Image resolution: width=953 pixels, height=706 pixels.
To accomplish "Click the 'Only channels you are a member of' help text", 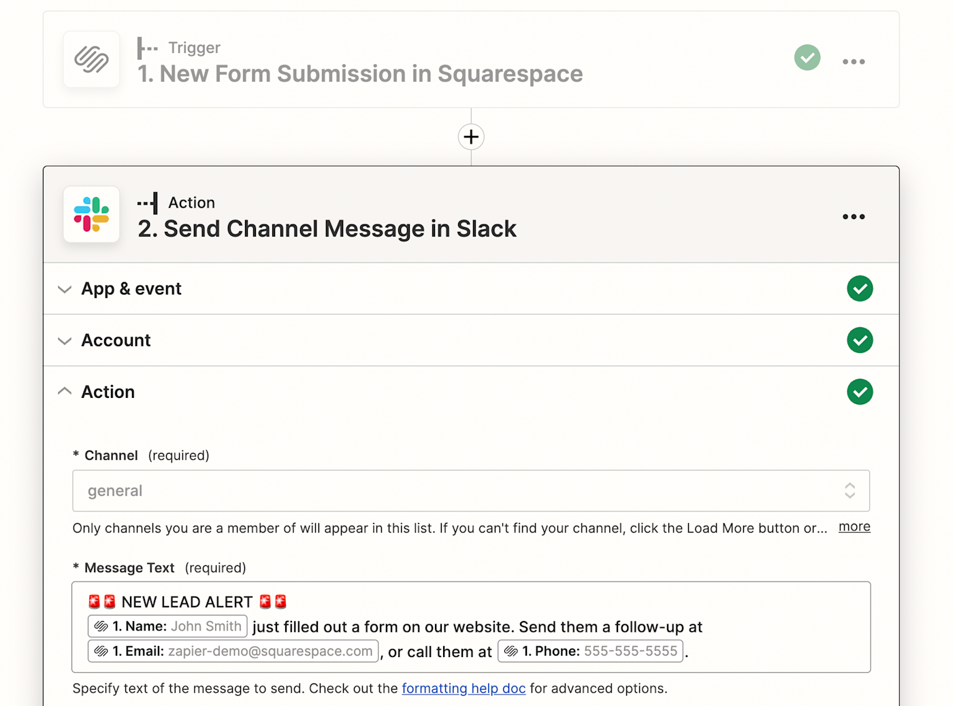I will click(450, 528).
